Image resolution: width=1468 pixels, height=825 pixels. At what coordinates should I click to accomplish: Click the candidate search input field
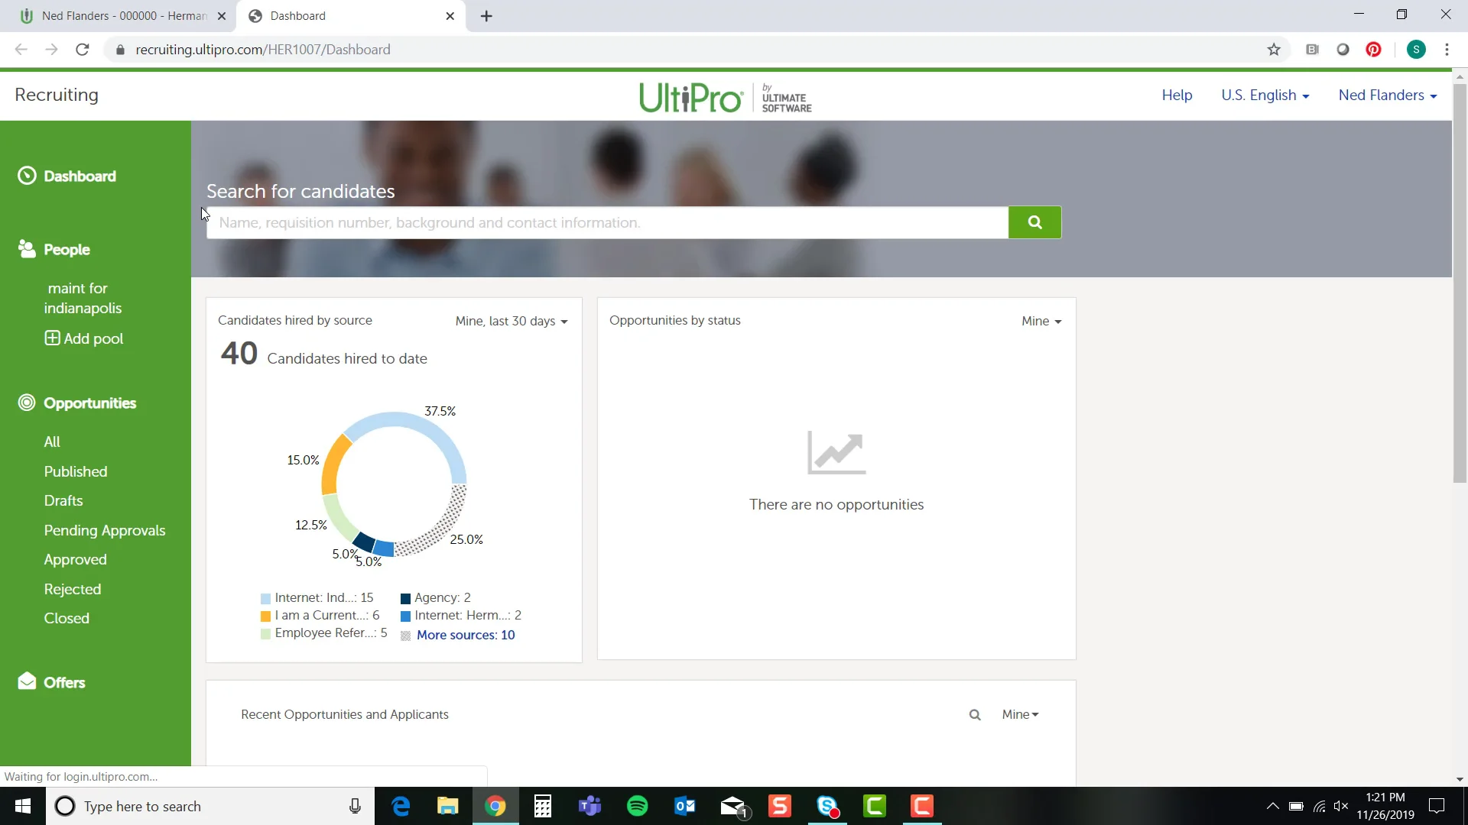click(604, 222)
